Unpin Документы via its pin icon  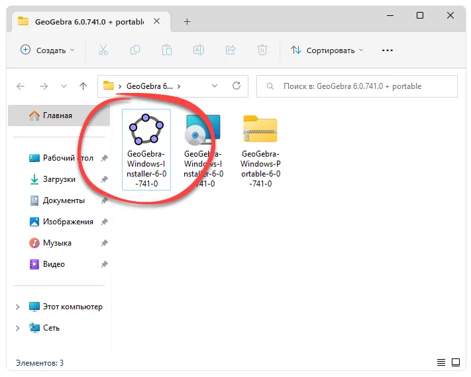click(x=104, y=200)
